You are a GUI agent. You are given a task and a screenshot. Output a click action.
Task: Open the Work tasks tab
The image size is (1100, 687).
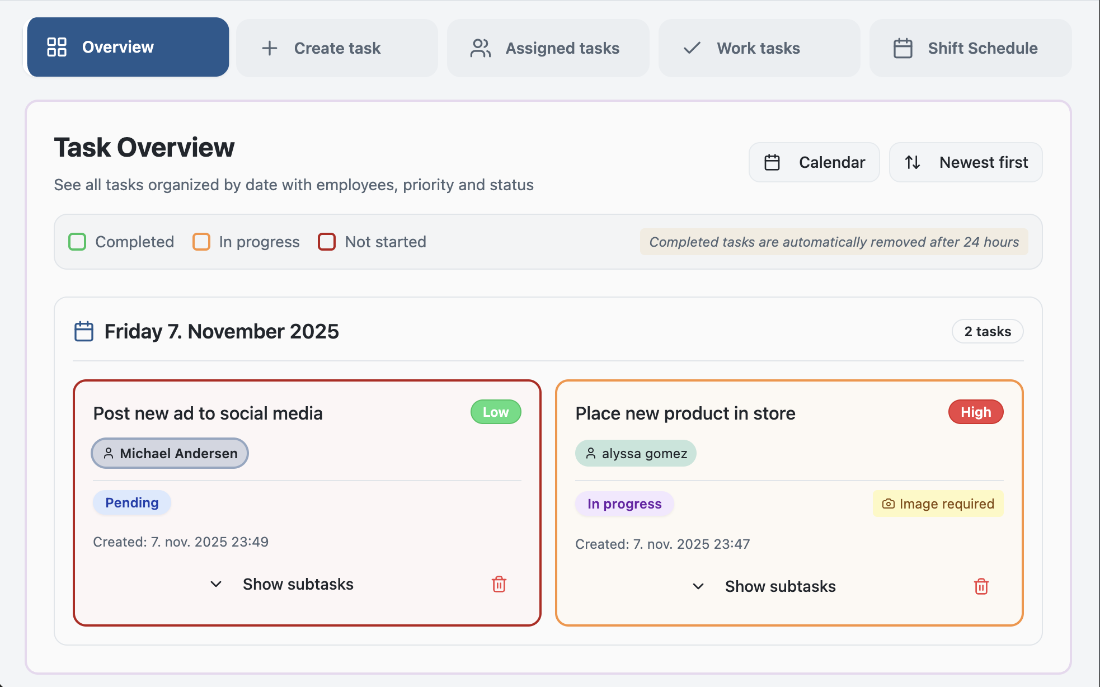pyautogui.click(x=759, y=48)
